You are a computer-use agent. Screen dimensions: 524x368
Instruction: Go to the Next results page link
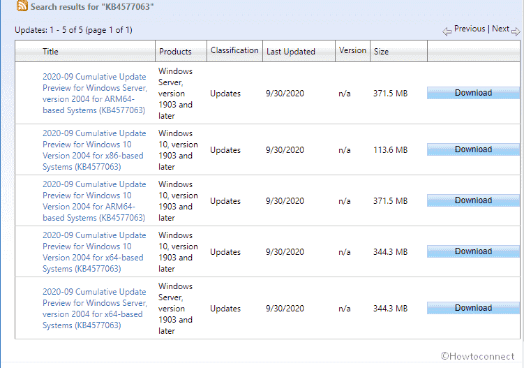500,29
